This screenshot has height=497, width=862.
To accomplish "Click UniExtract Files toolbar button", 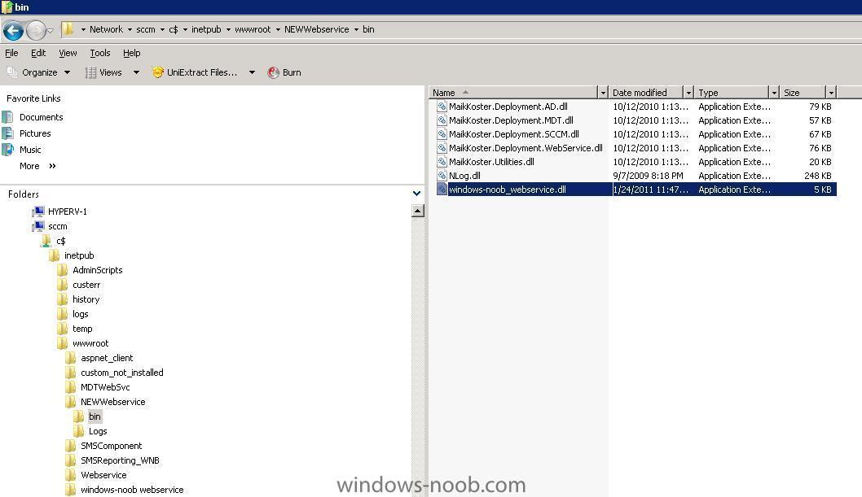I will click(x=195, y=72).
